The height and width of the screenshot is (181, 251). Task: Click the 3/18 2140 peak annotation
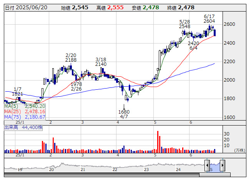[101, 62]
